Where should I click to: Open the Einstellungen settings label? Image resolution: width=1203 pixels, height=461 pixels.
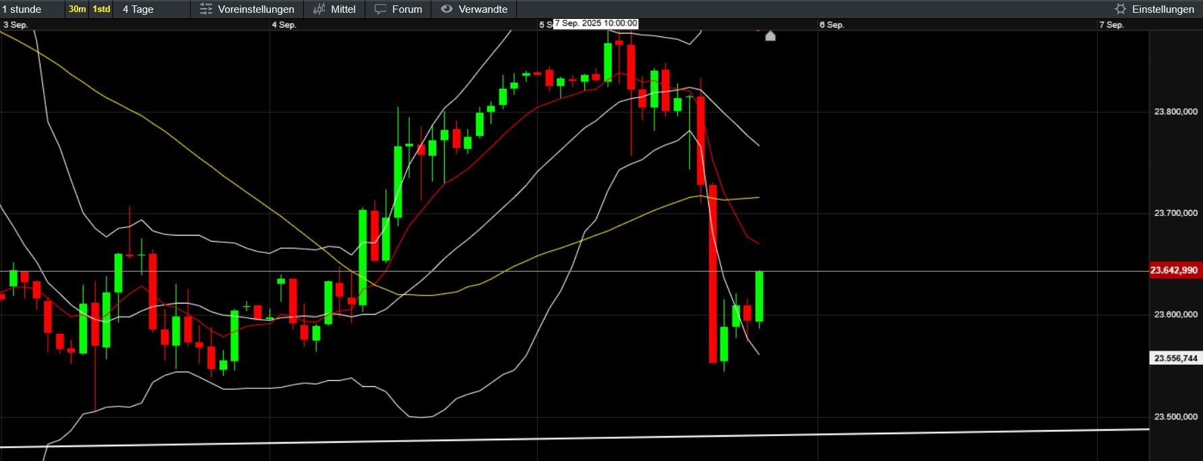[x=1163, y=9]
